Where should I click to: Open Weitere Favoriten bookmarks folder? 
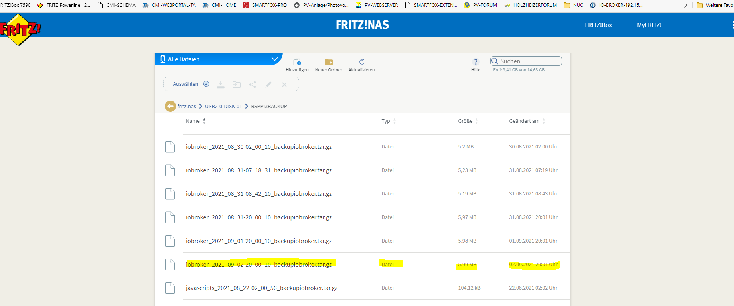click(714, 5)
